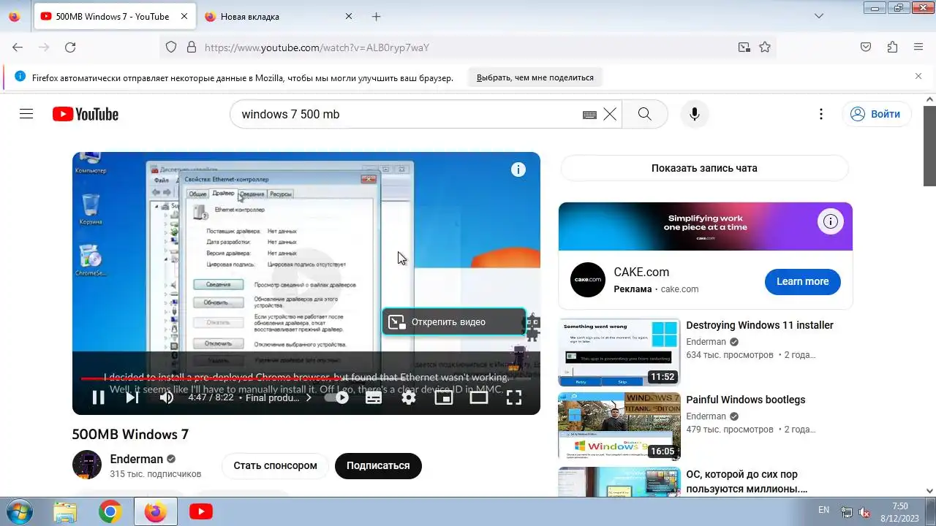Enable theater mode in player
Image resolution: width=936 pixels, height=526 pixels.
(x=479, y=397)
